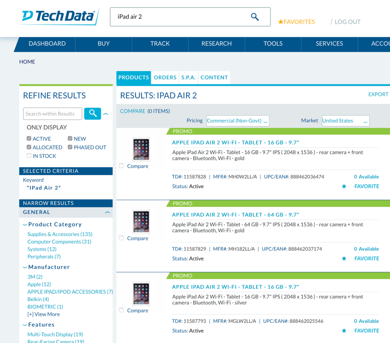Open the Market United States dropdown
Viewport: 390px width, 343px height.
point(345,121)
